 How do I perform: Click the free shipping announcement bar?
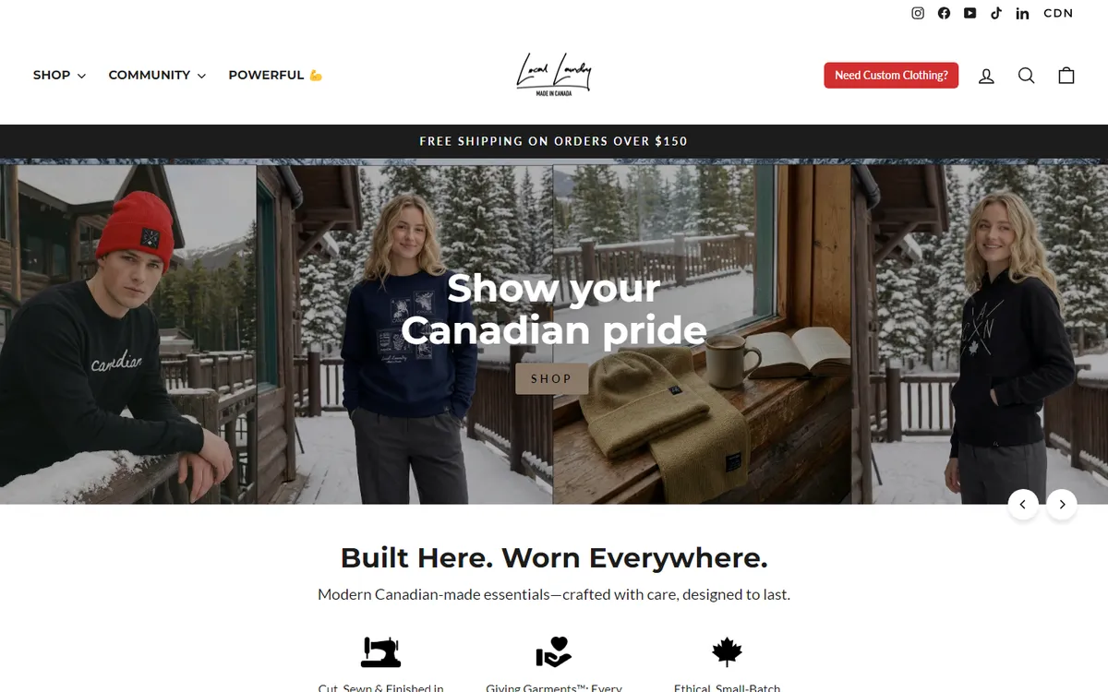(554, 141)
